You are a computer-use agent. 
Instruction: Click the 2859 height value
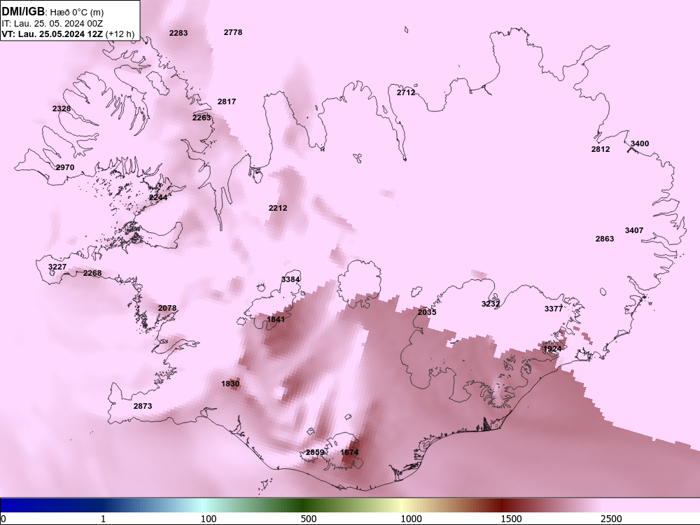click(315, 452)
